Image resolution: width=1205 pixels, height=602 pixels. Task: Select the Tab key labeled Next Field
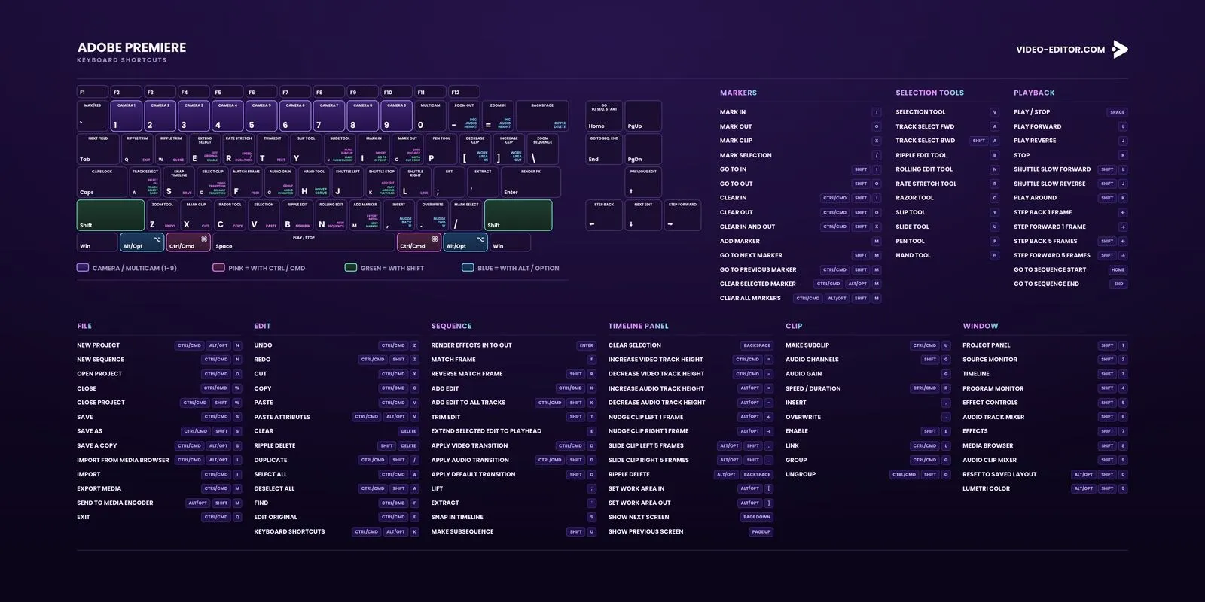point(98,149)
